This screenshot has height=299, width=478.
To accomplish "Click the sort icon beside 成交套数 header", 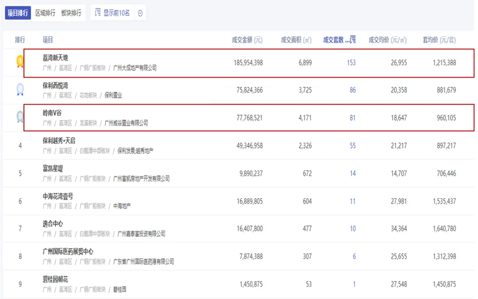I will coord(353,40).
